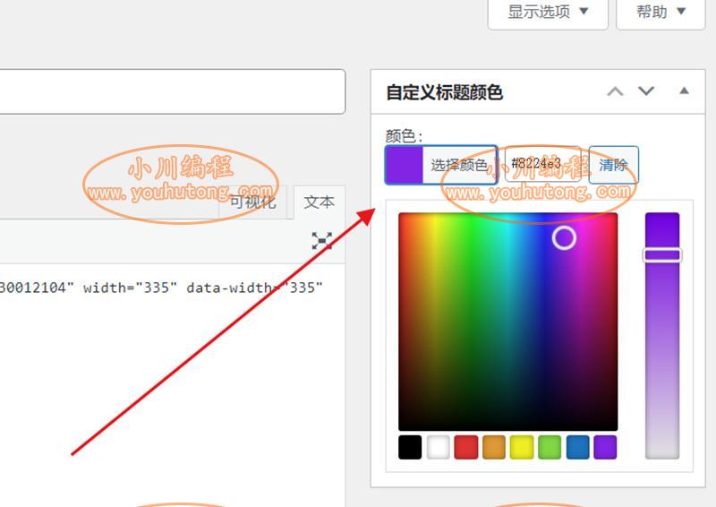The image size is (716, 507).
Task: Toggle distraction-free fullscreen writing mode
Action: pyautogui.click(x=322, y=240)
